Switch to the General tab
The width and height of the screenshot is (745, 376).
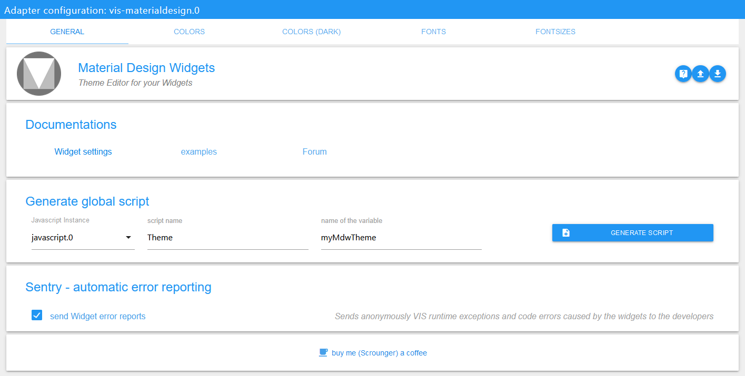coord(67,32)
